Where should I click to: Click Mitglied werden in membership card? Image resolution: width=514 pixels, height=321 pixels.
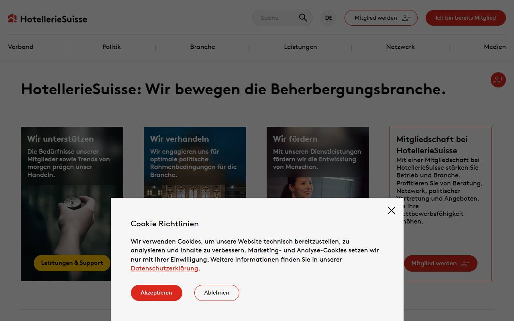(441, 263)
